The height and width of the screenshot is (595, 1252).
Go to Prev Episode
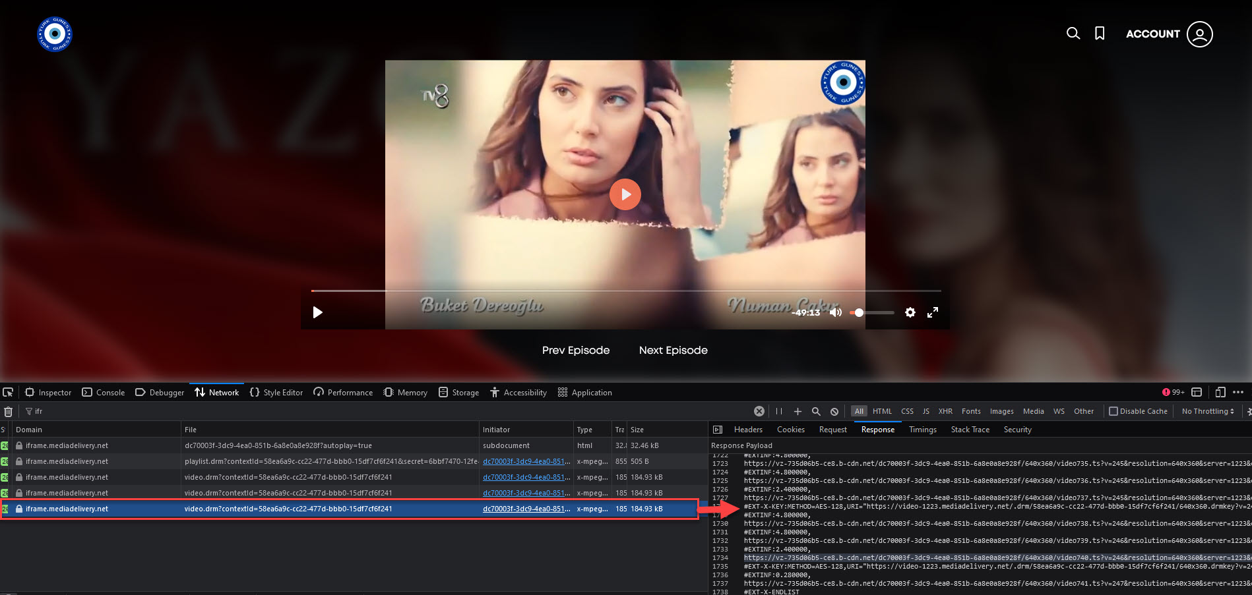576,351
